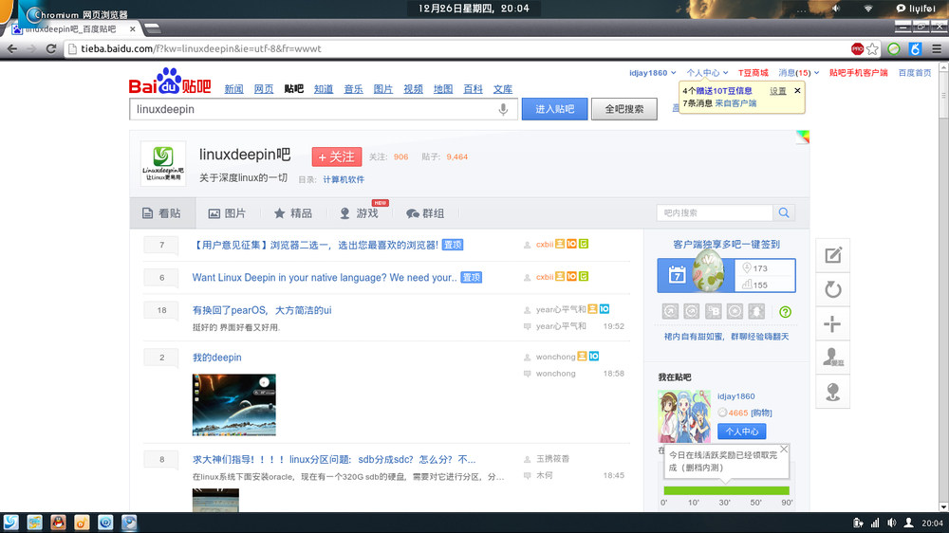Click the 吧内搜索 input field
This screenshot has width=949, height=533.
715,212
